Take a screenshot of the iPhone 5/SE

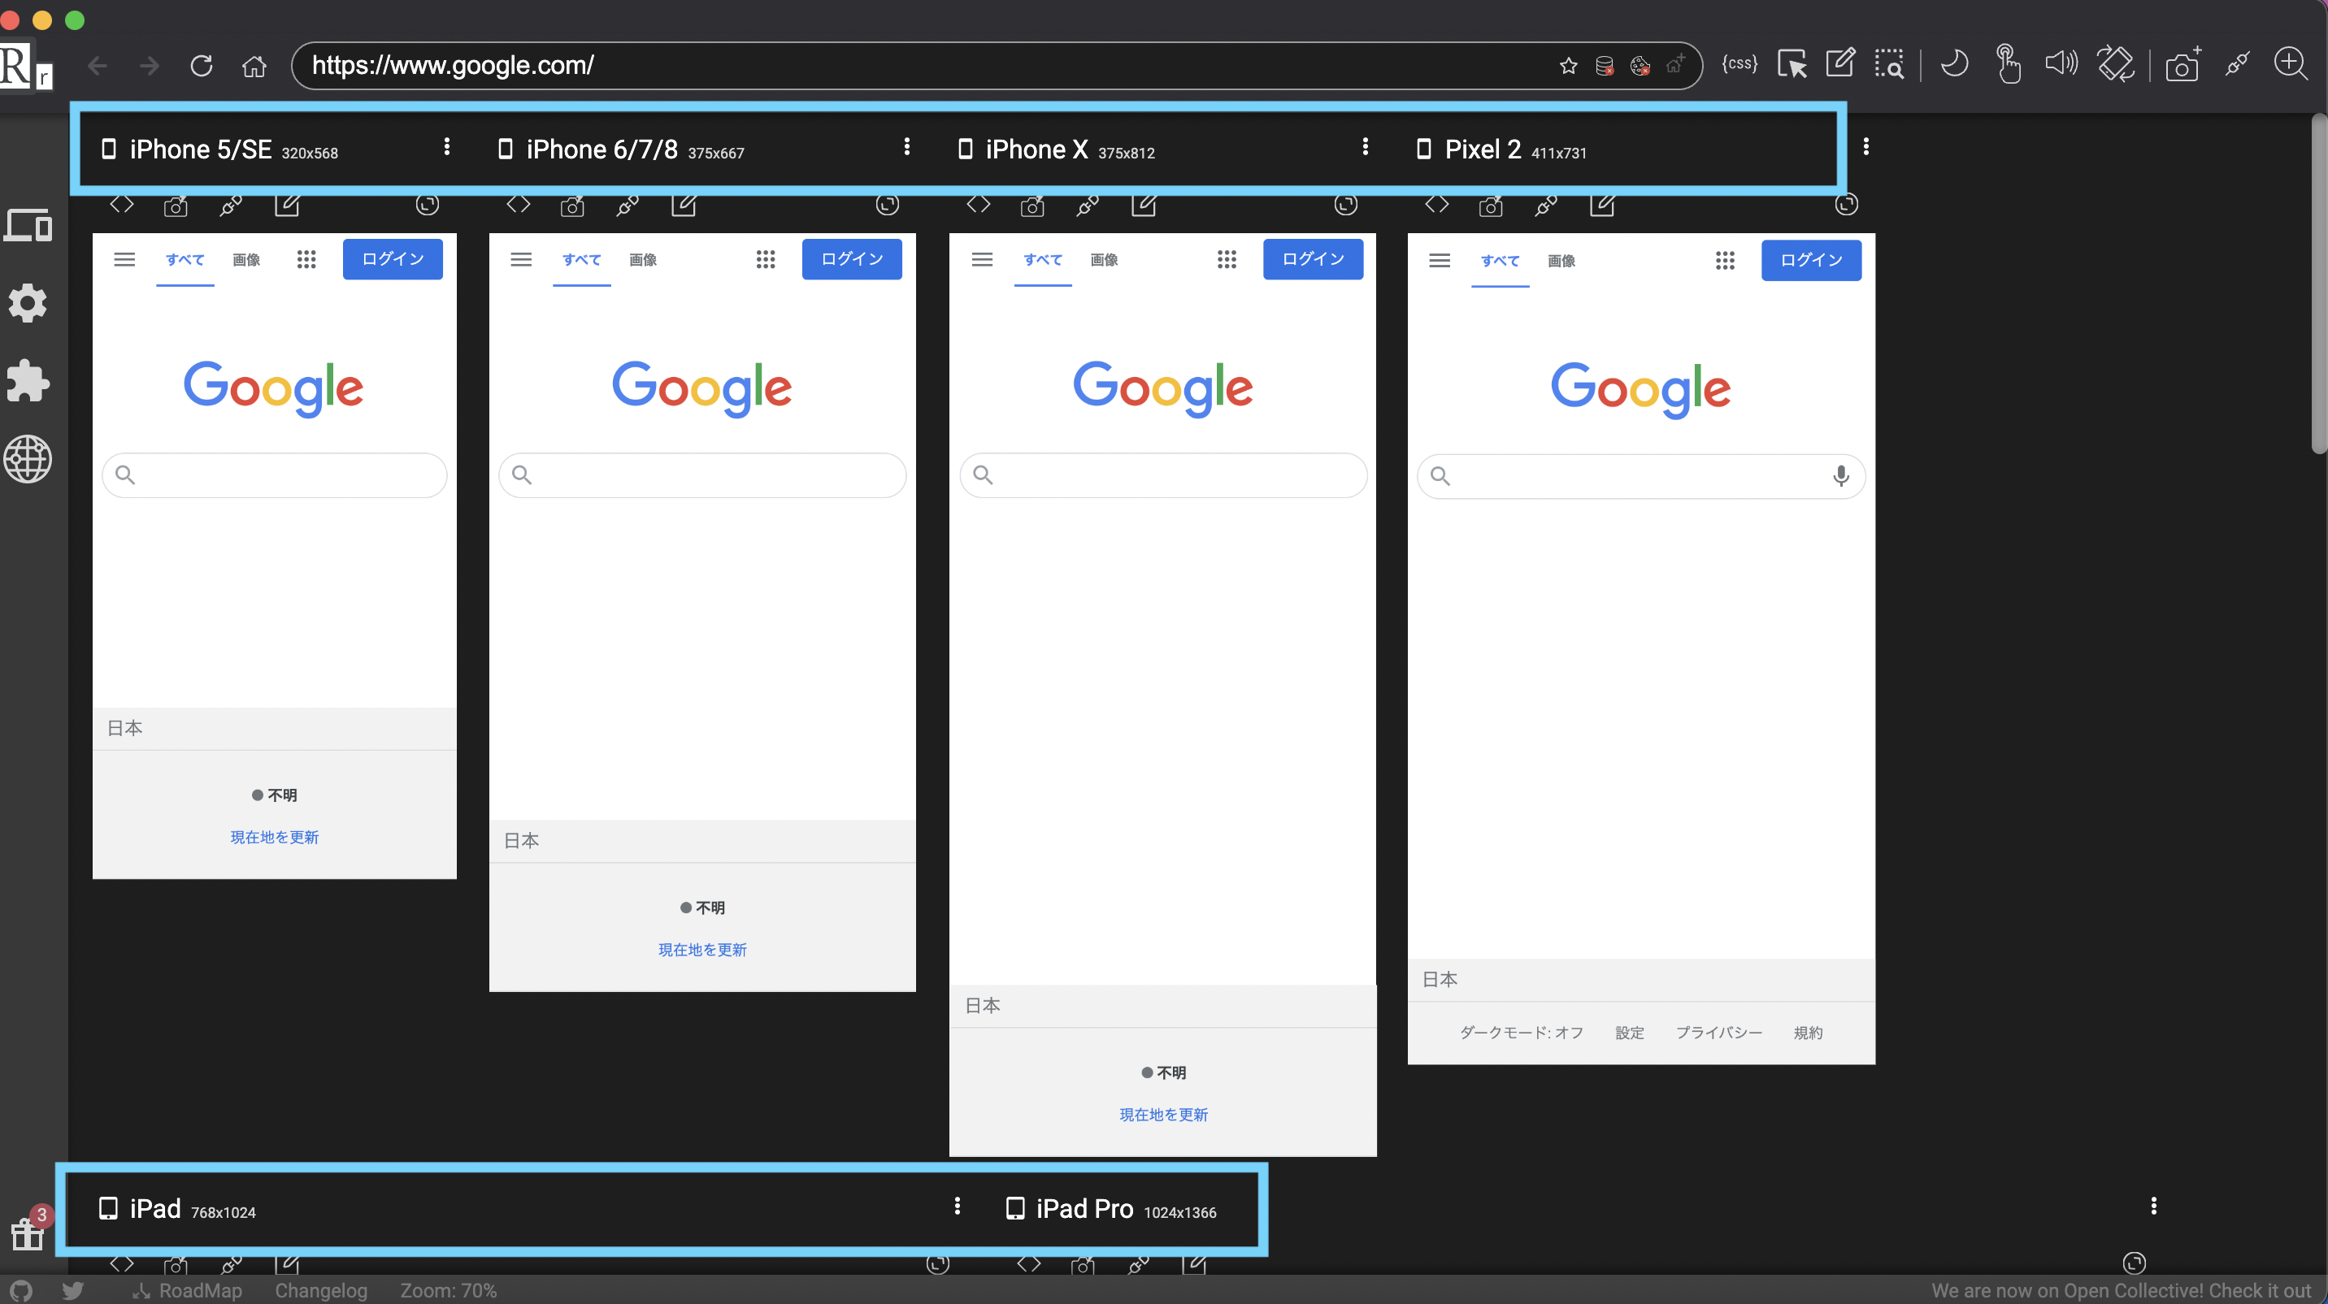point(176,206)
